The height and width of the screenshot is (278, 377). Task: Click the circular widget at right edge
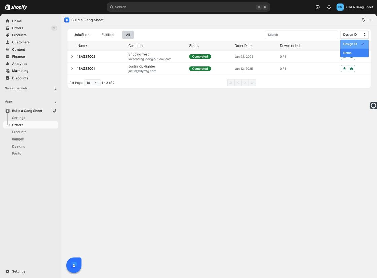coord(373,105)
